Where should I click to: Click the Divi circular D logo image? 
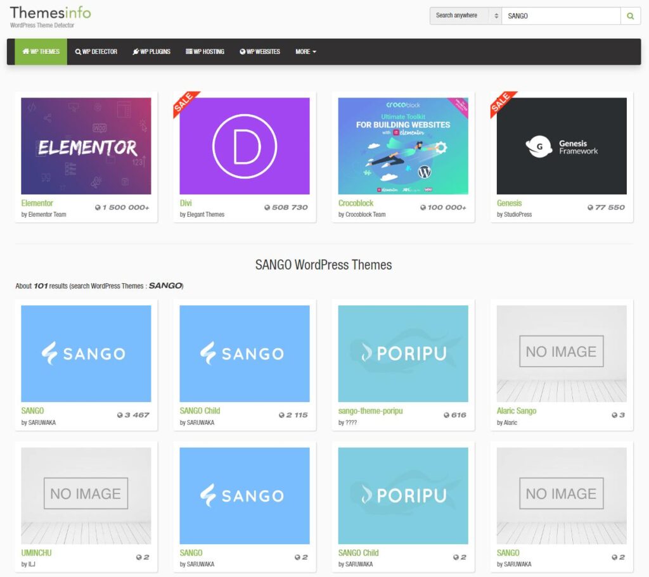coord(245,146)
